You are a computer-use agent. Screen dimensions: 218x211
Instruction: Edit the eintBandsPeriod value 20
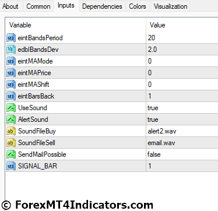(182, 38)
